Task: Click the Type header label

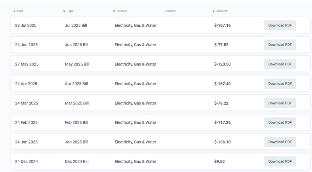Action: tap(70, 11)
